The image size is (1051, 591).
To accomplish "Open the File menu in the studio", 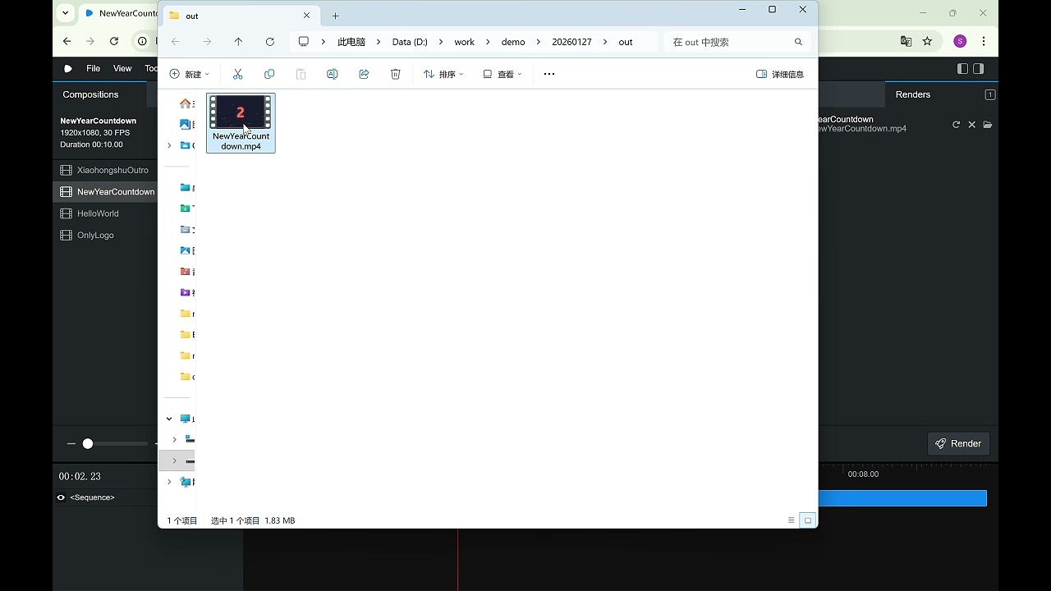I will [94, 69].
